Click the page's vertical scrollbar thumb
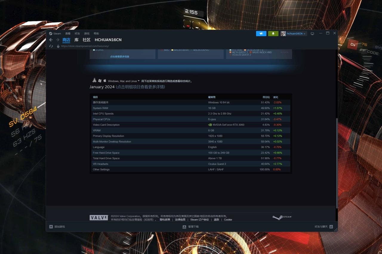Image resolution: width=382 pixels, height=254 pixels. 337,163
